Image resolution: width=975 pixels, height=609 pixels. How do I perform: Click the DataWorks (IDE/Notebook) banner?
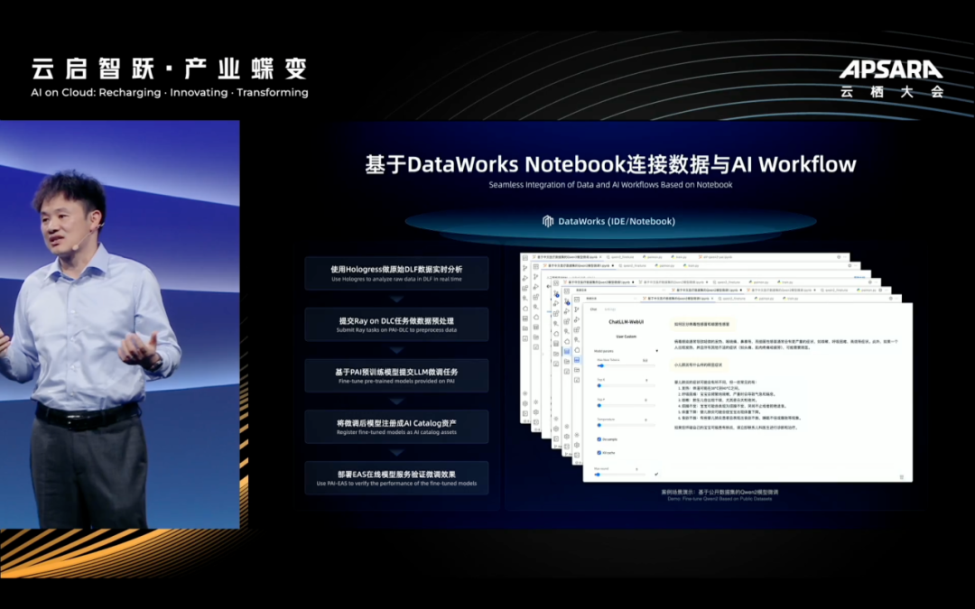tap(609, 221)
